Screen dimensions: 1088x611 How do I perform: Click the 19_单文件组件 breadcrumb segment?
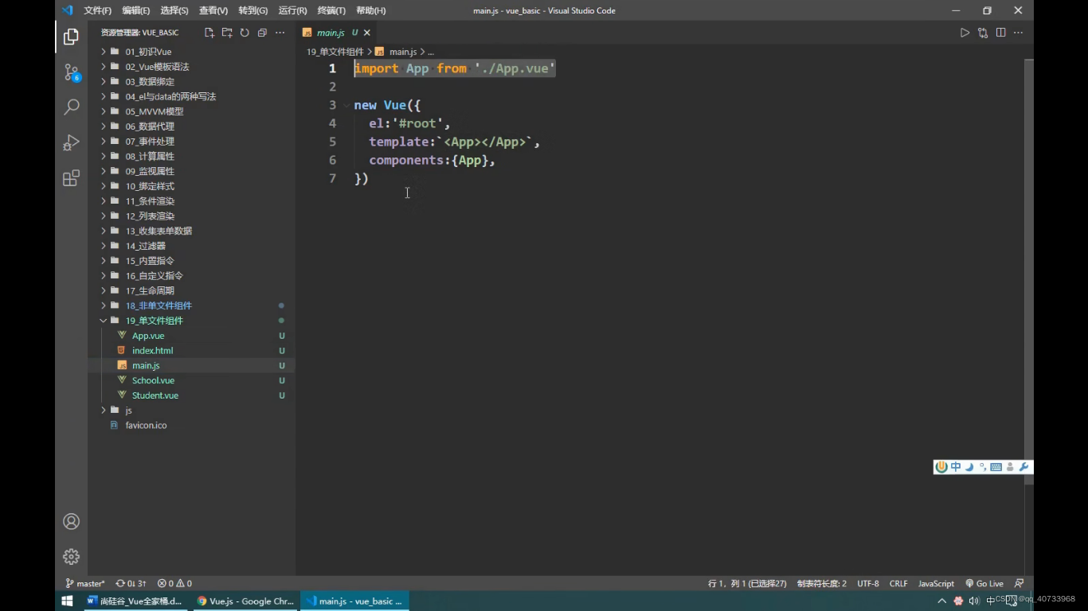pos(335,52)
